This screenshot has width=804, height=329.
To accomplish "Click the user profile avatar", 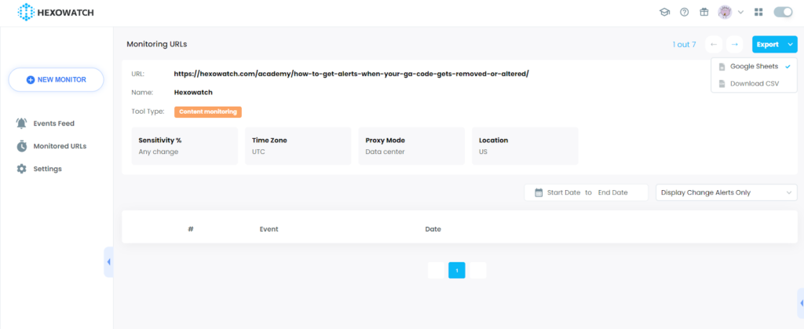I will pyautogui.click(x=725, y=13).
